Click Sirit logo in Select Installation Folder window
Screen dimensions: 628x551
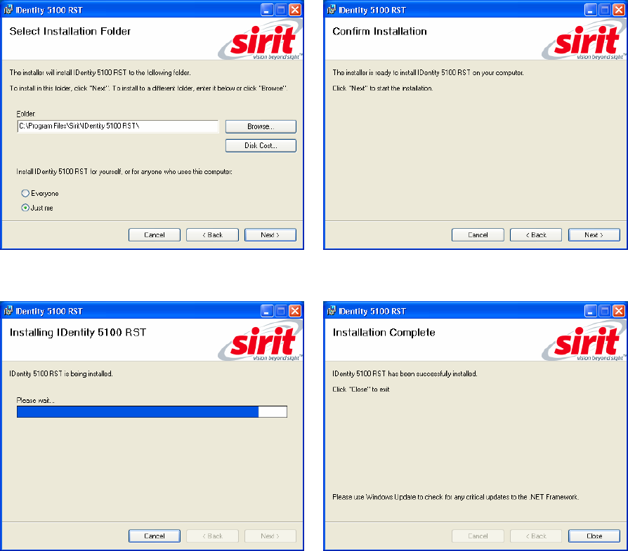(x=261, y=40)
